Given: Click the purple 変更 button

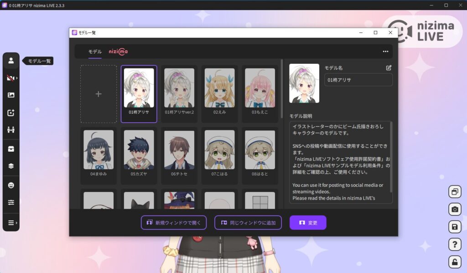Looking at the screenshot, I should tap(308, 223).
